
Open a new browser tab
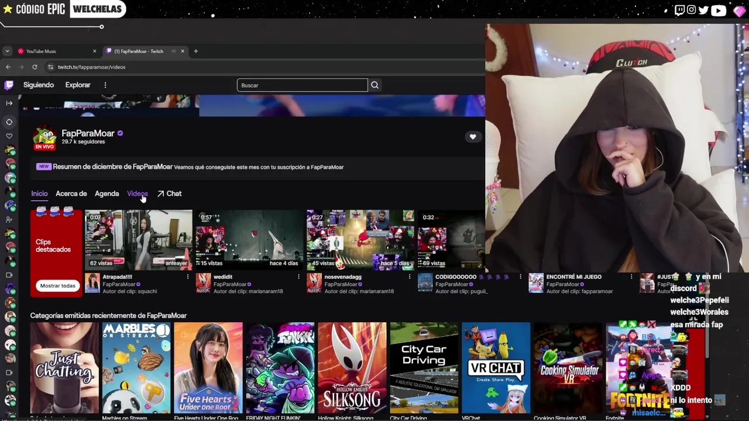click(195, 51)
